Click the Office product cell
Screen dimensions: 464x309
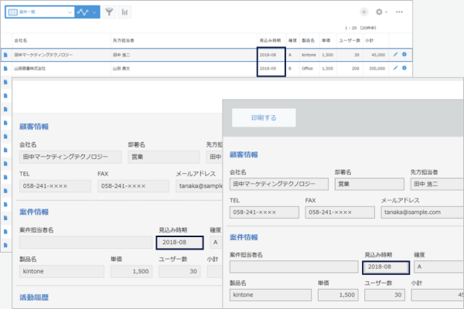[x=307, y=69]
